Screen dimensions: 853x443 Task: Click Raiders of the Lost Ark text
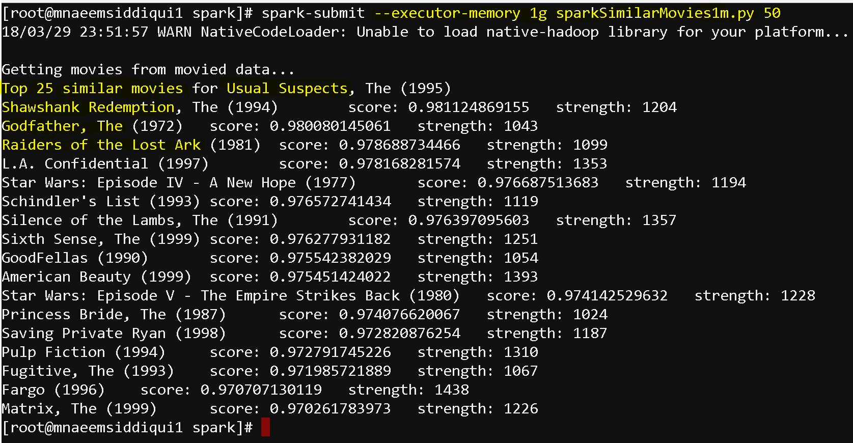pyautogui.click(x=101, y=145)
